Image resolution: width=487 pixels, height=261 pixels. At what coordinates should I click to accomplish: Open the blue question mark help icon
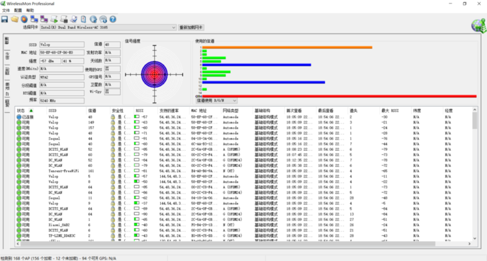[x=113, y=19]
